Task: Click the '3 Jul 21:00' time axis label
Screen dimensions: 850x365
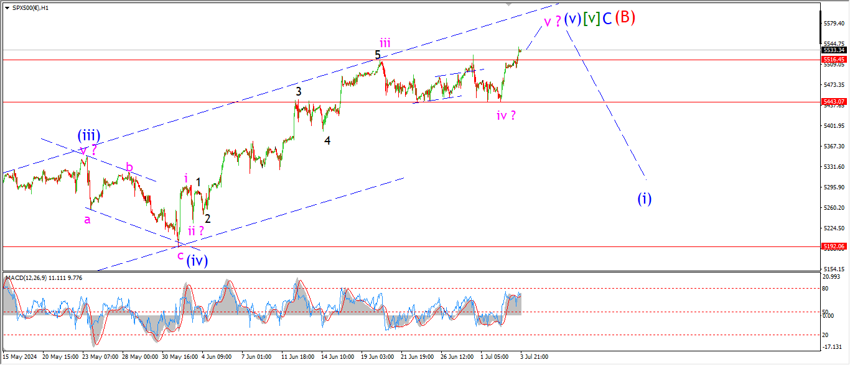Action: click(x=534, y=357)
